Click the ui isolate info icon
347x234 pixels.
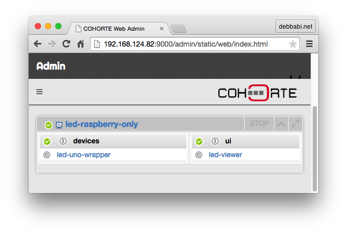pos(215,141)
